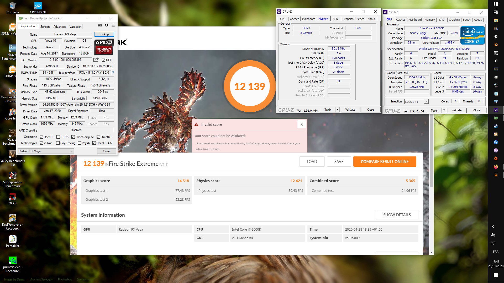504x283 pixels.
Task: Click the Lookup button in GPU-Z
Action: 104,34
